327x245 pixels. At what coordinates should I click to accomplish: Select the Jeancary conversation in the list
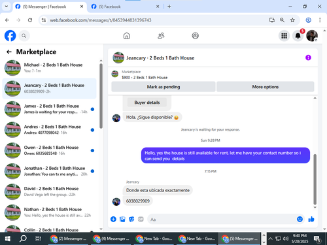49,88
